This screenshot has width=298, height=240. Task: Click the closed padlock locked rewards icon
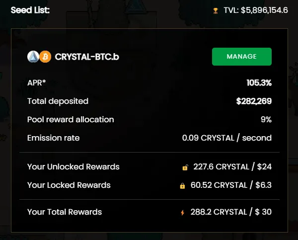click(x=182, y=186)
